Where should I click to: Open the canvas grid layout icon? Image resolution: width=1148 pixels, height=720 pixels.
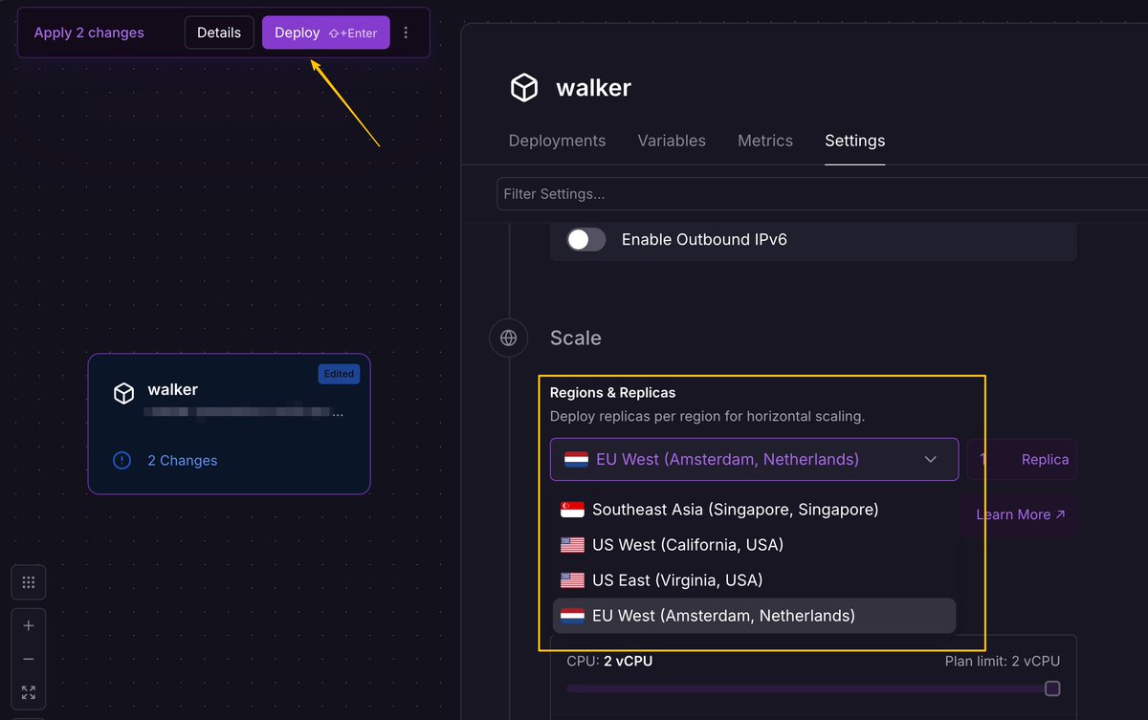tap(29, 582)
